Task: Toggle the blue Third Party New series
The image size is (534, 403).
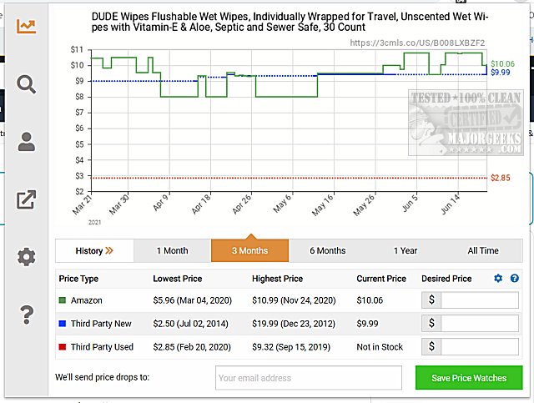Action: [63, 324]
